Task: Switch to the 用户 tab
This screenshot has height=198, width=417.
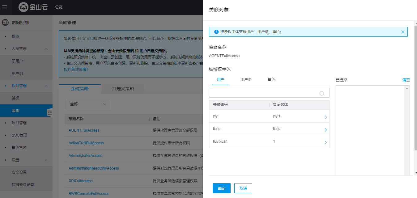Action: click(x=221, y=80)
